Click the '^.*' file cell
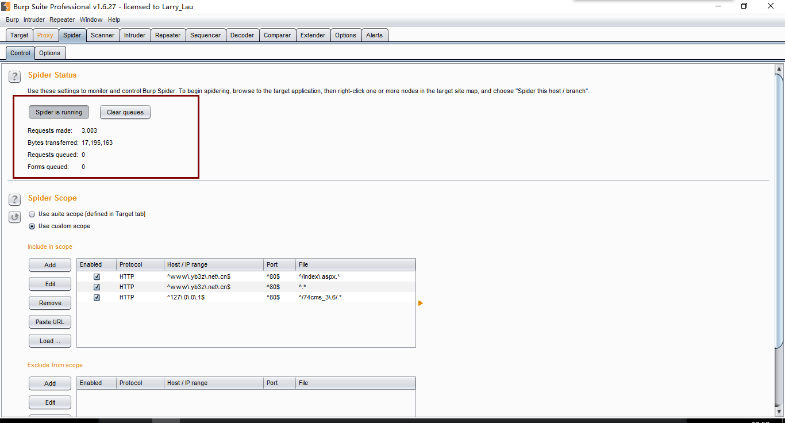785x423 pixels. (355, 287)
